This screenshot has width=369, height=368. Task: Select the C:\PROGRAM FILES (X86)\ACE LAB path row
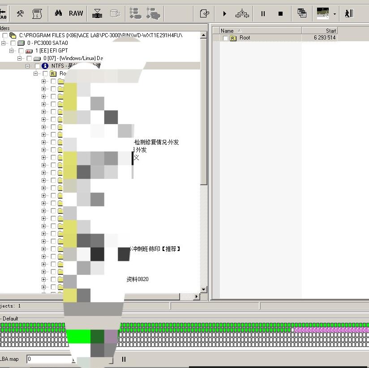click(x=101, y=35)
